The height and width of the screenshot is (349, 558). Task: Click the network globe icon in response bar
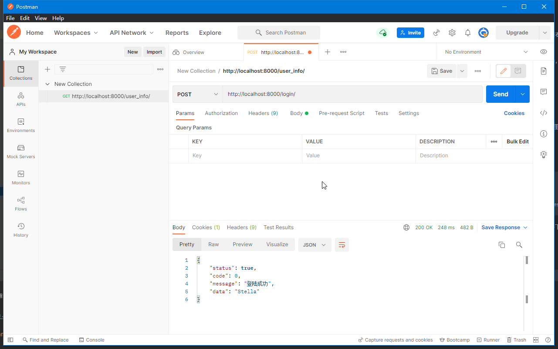click(406, 227)
